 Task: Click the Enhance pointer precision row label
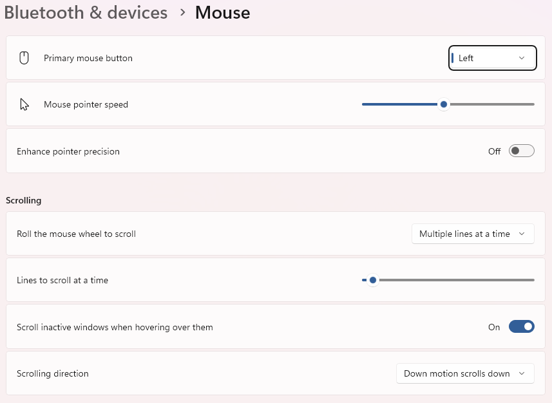point(68,151)
